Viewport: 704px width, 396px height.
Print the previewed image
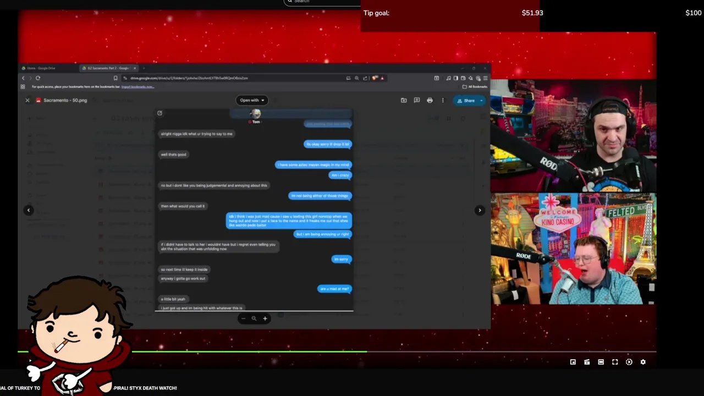click(430, 100)
